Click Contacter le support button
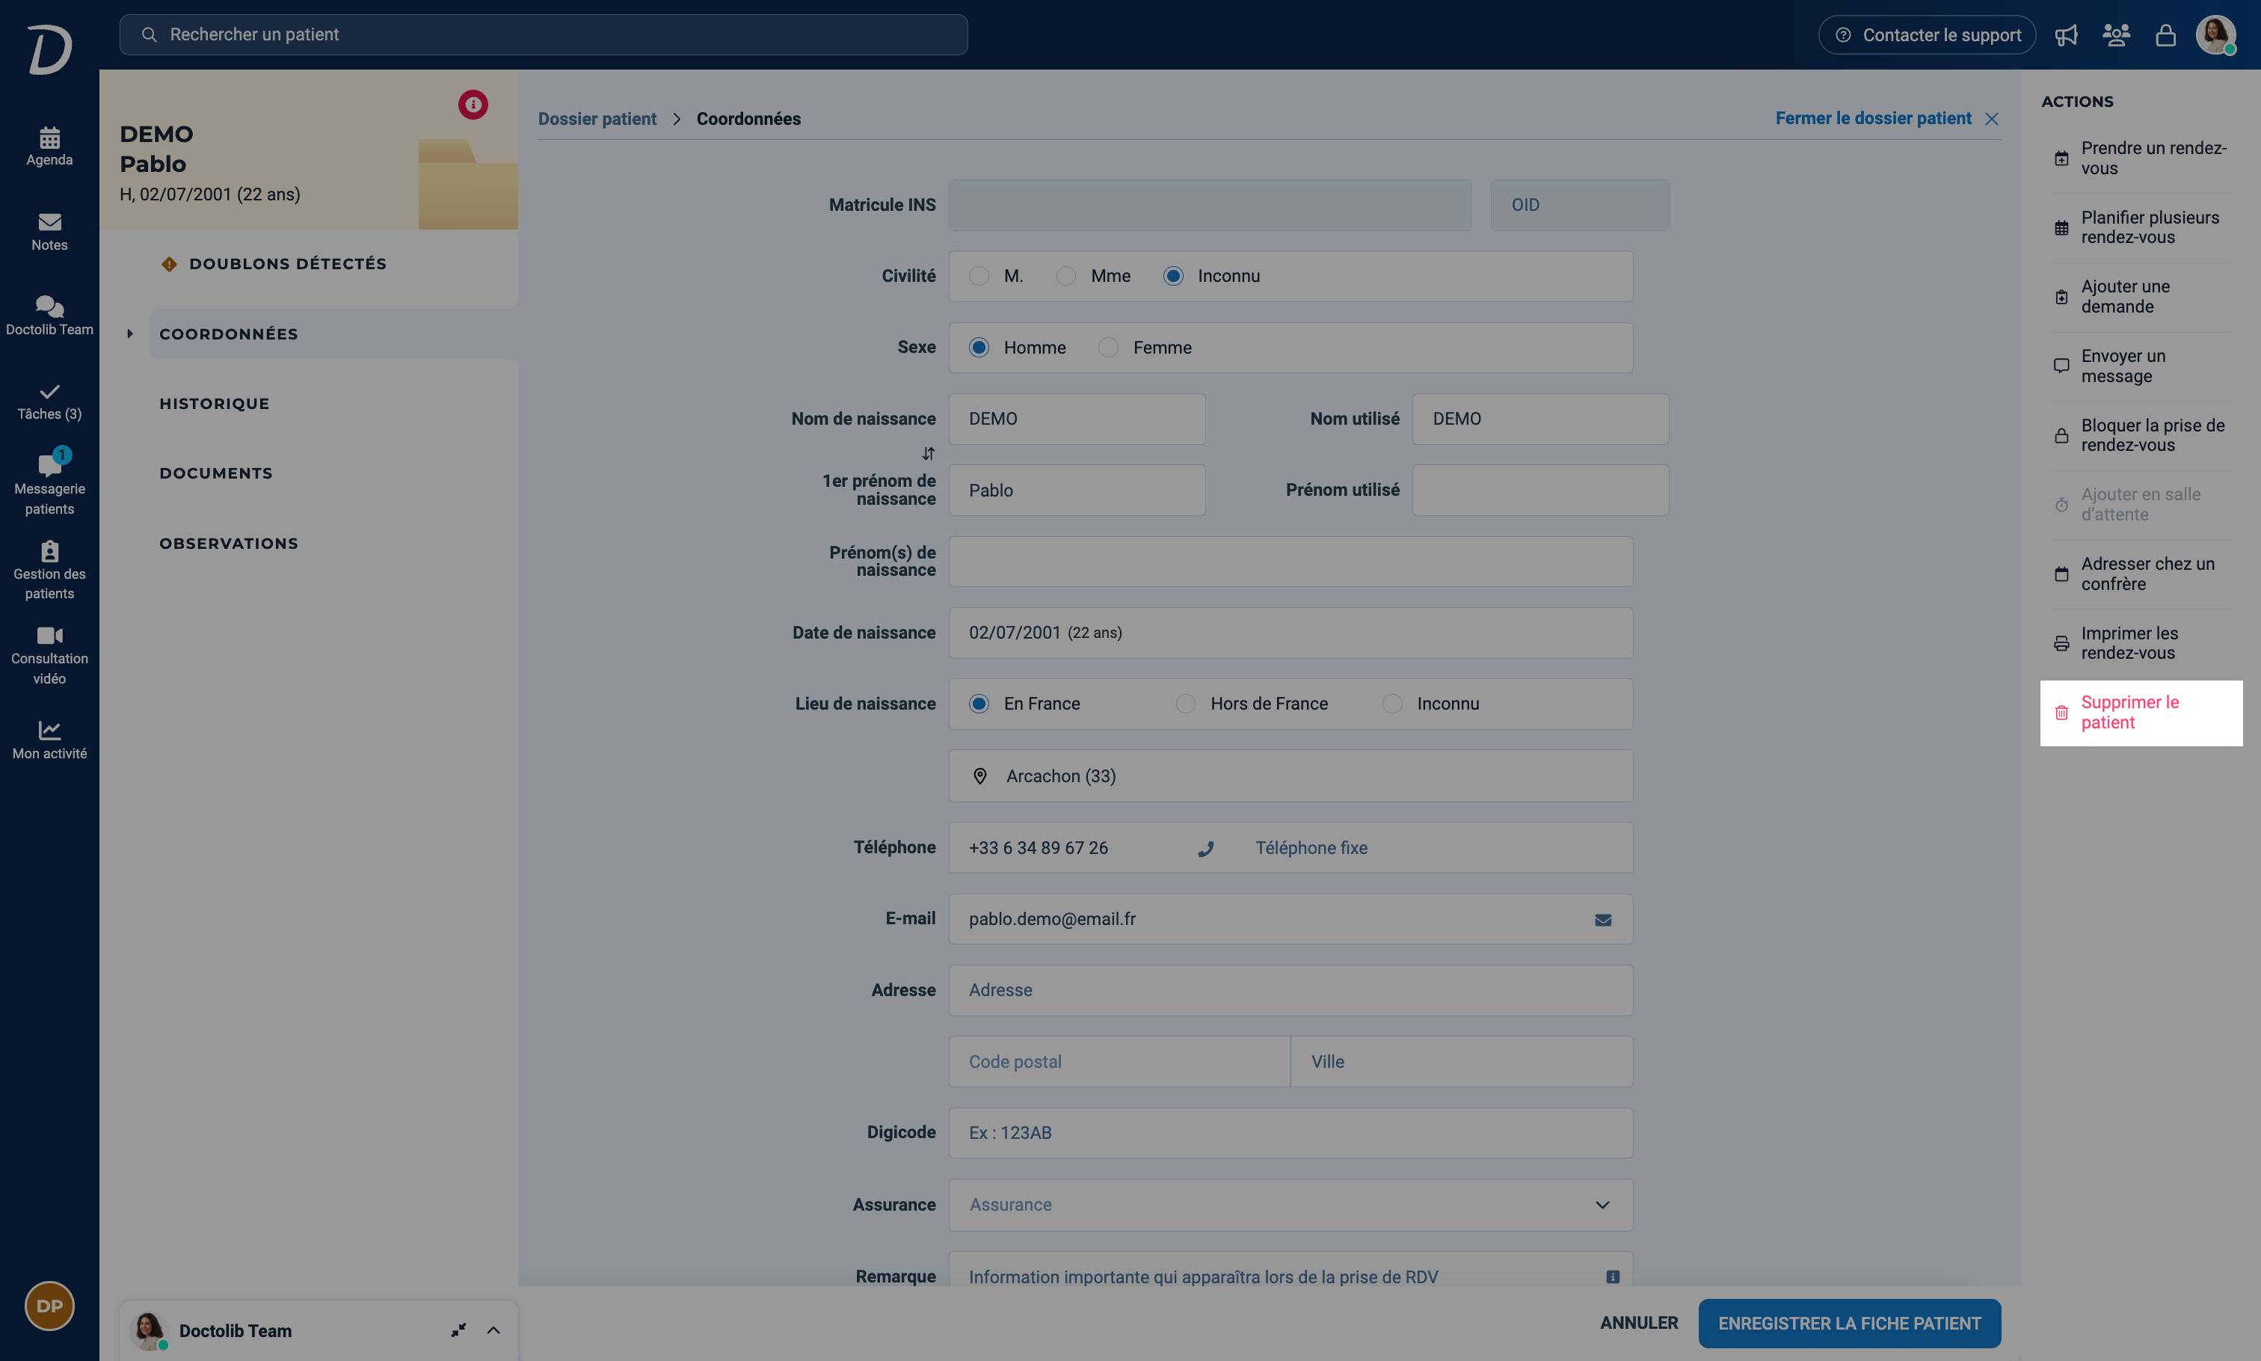 1928,35
